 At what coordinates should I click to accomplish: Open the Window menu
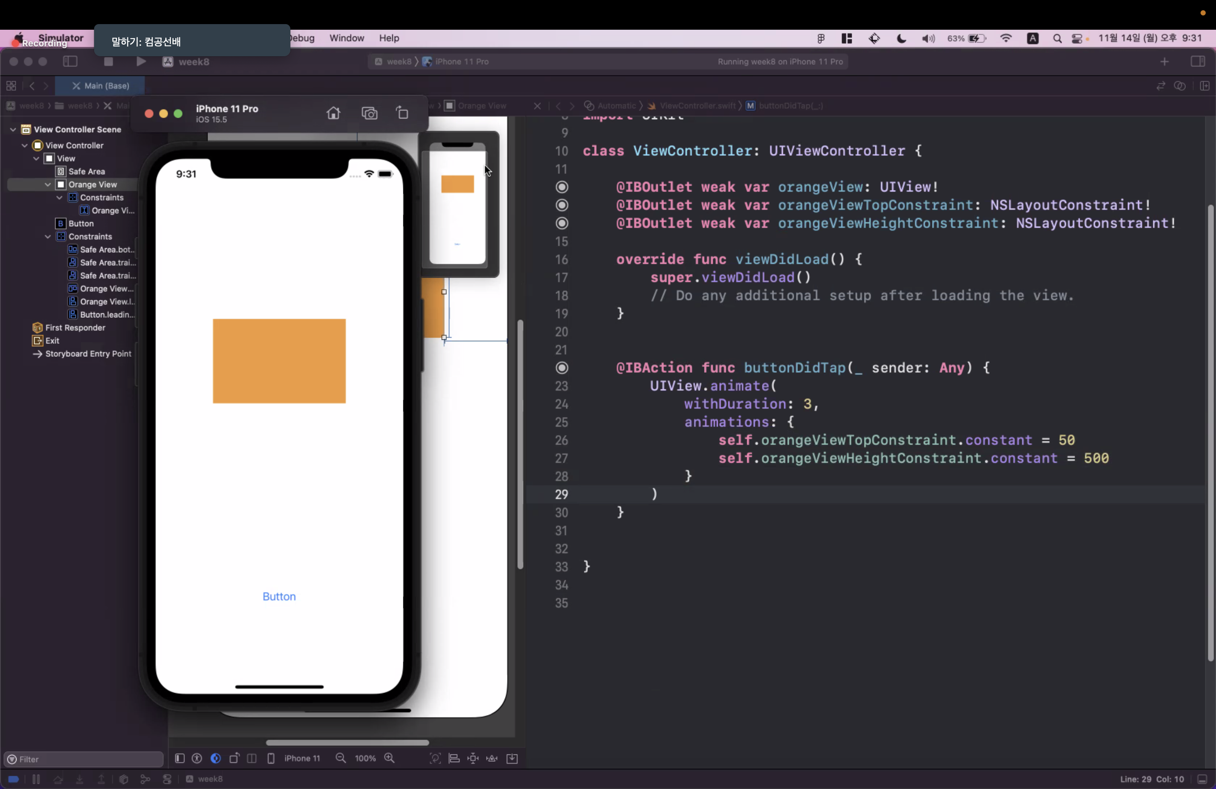[346, 38]
